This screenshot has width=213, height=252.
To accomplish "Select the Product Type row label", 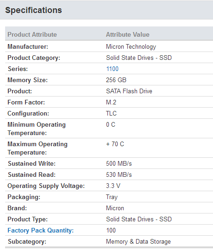I will pos(28,220).
